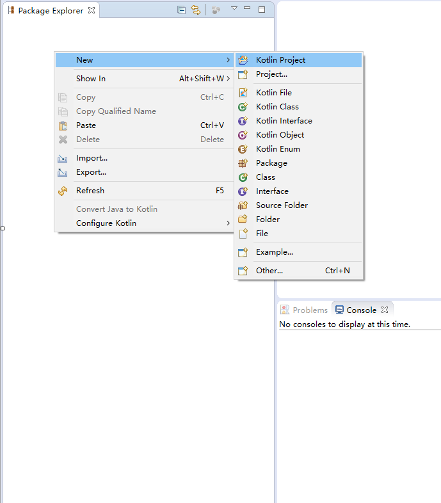The height and width of the screenshot is (503, 441).
Task: Click the Folder icon in submenu
Action: point(243,219)
